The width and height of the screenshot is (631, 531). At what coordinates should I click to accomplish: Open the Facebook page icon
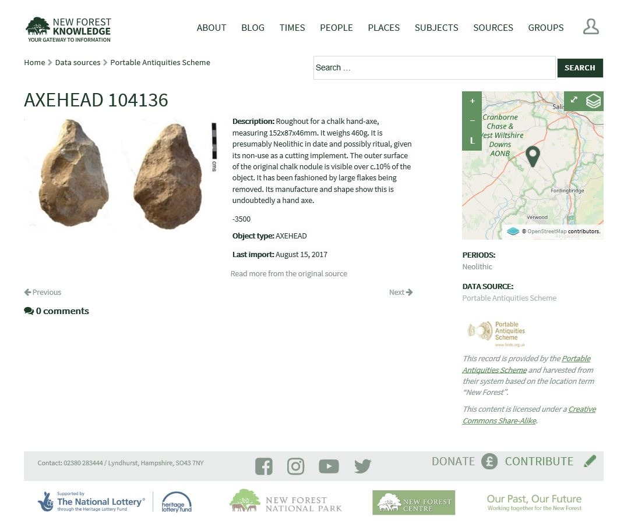(263, 466)
